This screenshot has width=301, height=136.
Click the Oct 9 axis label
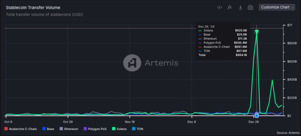tap(8, 122)
